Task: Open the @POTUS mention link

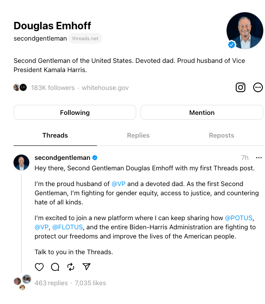Action: click(239, 218)
